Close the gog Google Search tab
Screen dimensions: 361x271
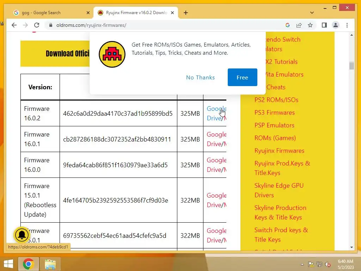click(x=88, y=13)
